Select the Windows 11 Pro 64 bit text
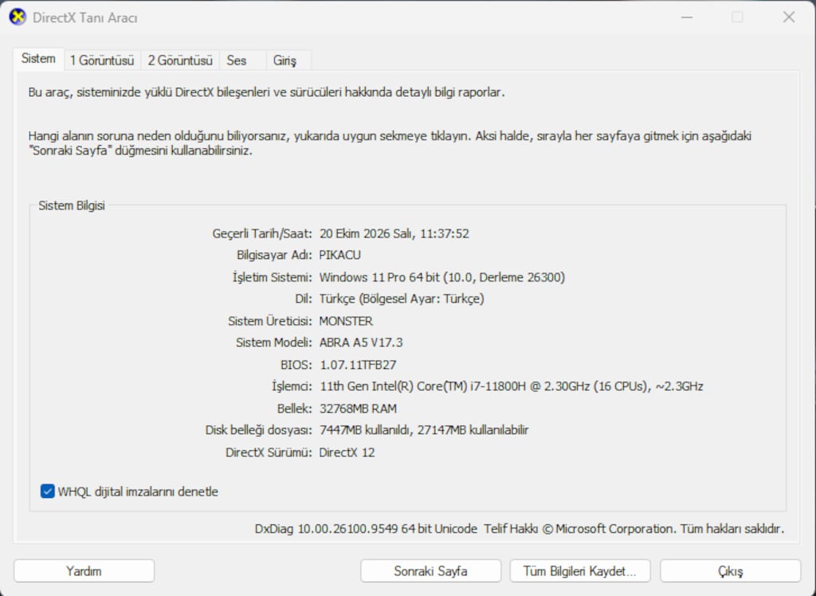This screenshot has height=596, width=816. pos(379,277)
